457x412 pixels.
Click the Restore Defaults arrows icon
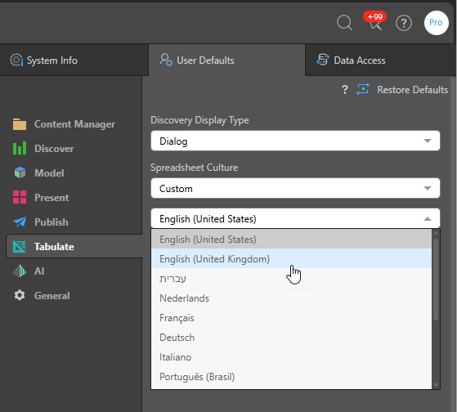[x=363, y=89]
